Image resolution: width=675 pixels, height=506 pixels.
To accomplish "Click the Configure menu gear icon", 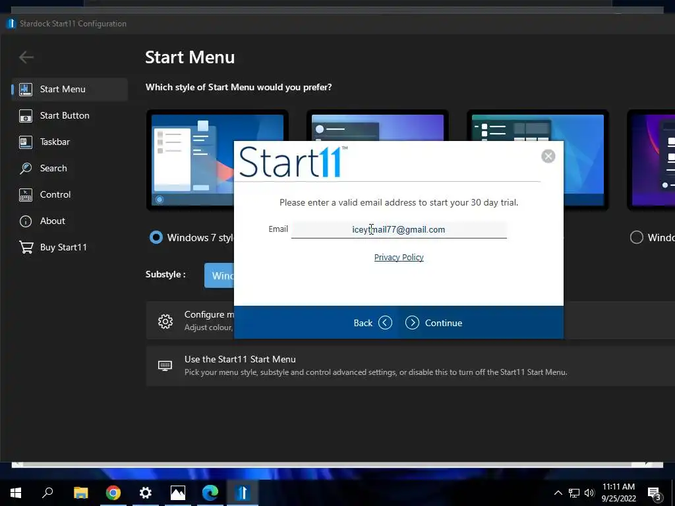I will pyautogui.click(x=165, y=322).
